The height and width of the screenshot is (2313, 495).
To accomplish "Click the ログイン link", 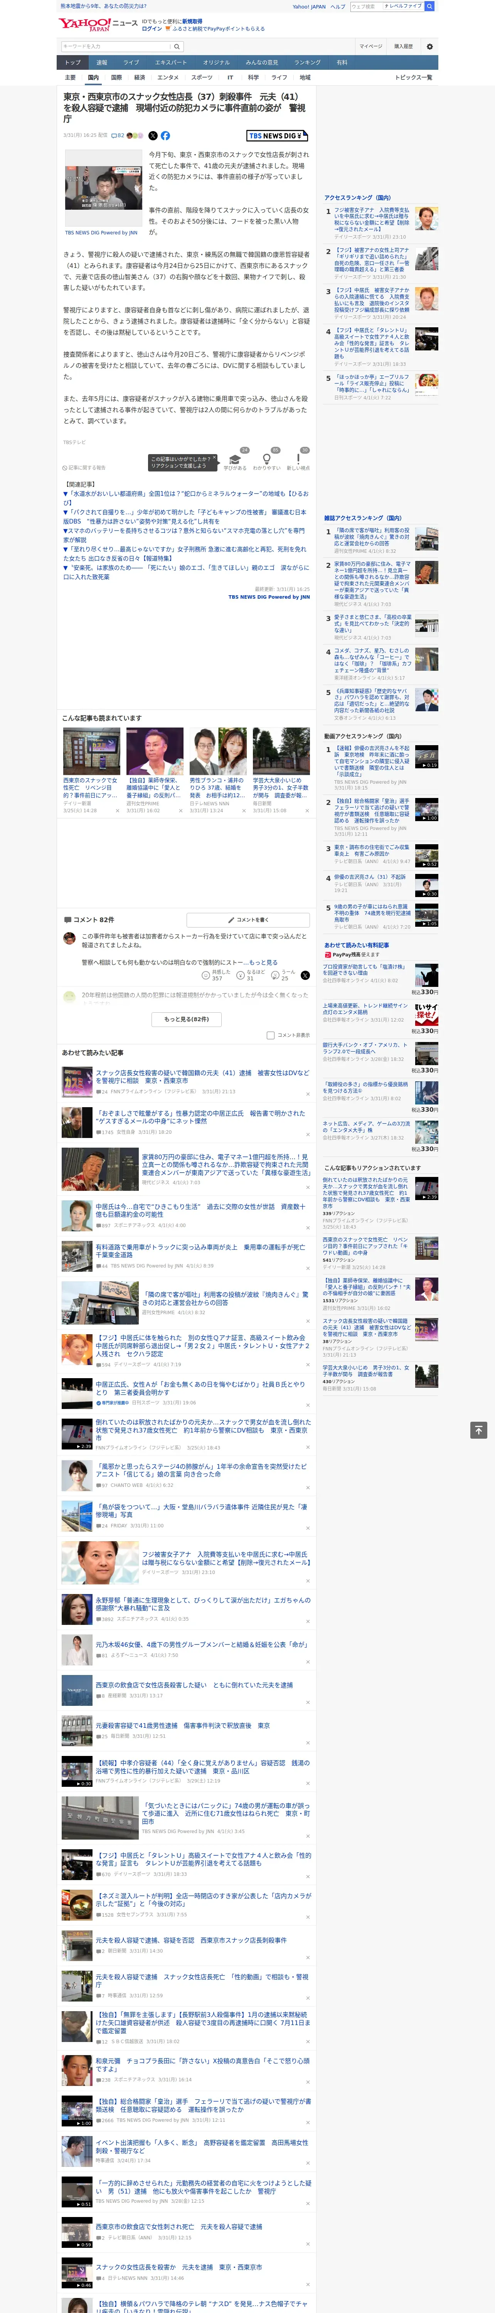I will tap(152, 29).
